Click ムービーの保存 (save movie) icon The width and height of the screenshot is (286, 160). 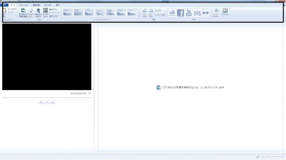click(x=216, y=11)
